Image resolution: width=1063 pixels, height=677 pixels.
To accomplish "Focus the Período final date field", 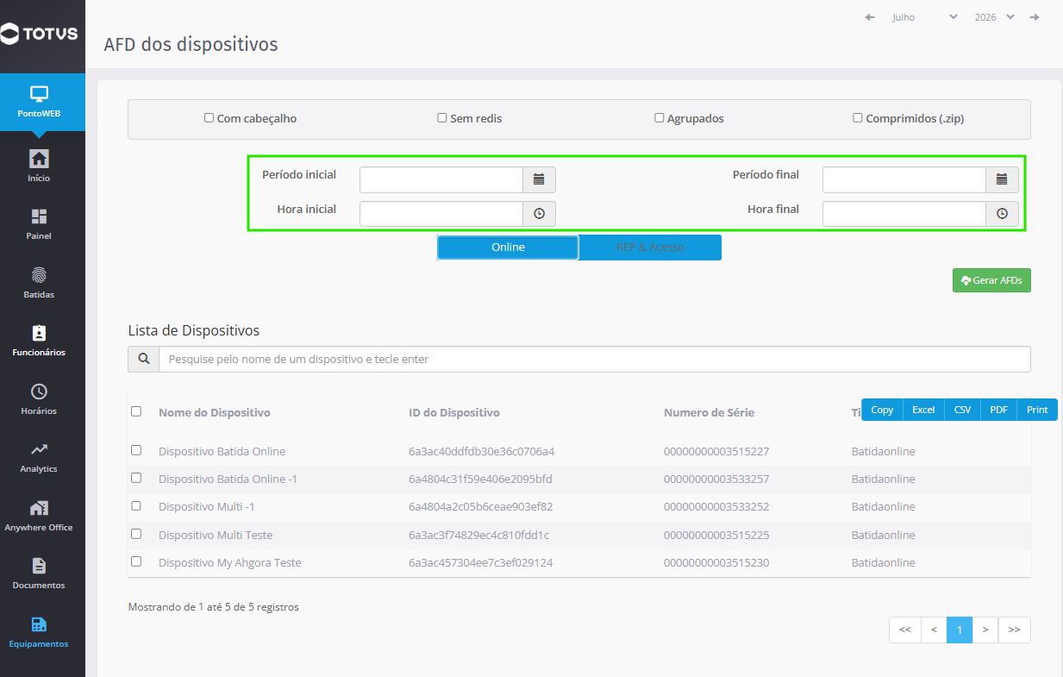I will [904, 179].
